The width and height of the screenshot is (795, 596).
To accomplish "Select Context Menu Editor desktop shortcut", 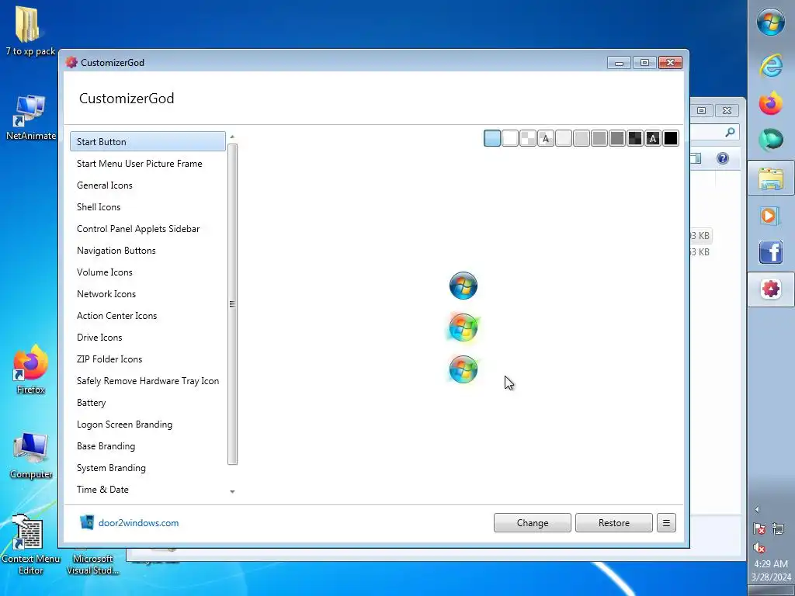I will pyautogui.click(x=30, y=545).
